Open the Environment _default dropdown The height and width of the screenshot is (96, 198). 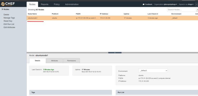point(153,71)
